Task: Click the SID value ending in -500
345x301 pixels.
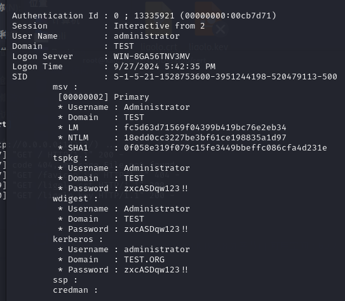Action: (226, 77)
